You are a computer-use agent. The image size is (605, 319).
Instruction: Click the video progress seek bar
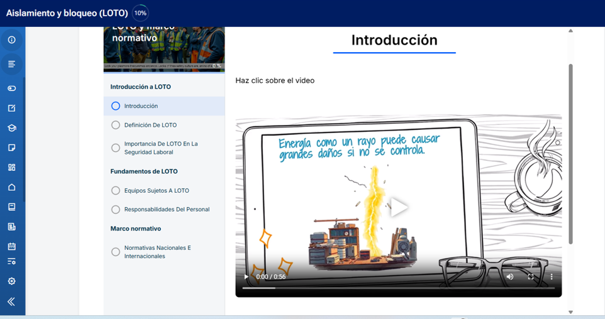(x=399, y=288)
